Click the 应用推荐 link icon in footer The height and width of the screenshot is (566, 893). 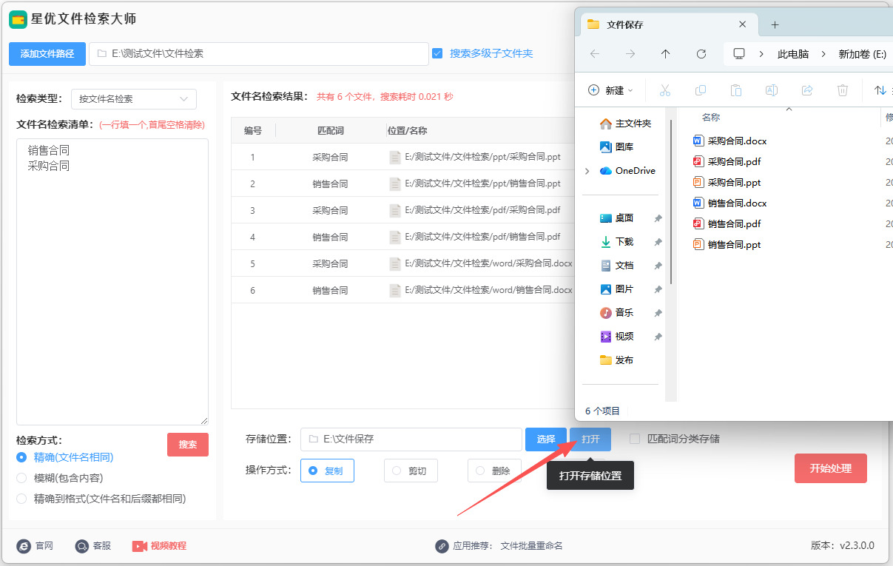(x=442, y=546)
